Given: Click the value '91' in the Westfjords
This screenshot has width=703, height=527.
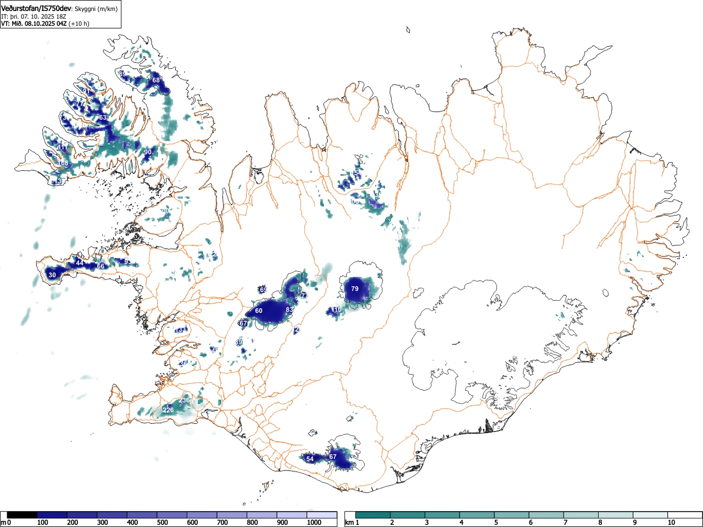Looking at the screenshot, I should click(x=86, y=91).
